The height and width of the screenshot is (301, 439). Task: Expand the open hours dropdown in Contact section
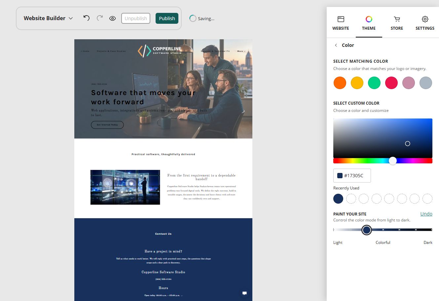(163, 295)
